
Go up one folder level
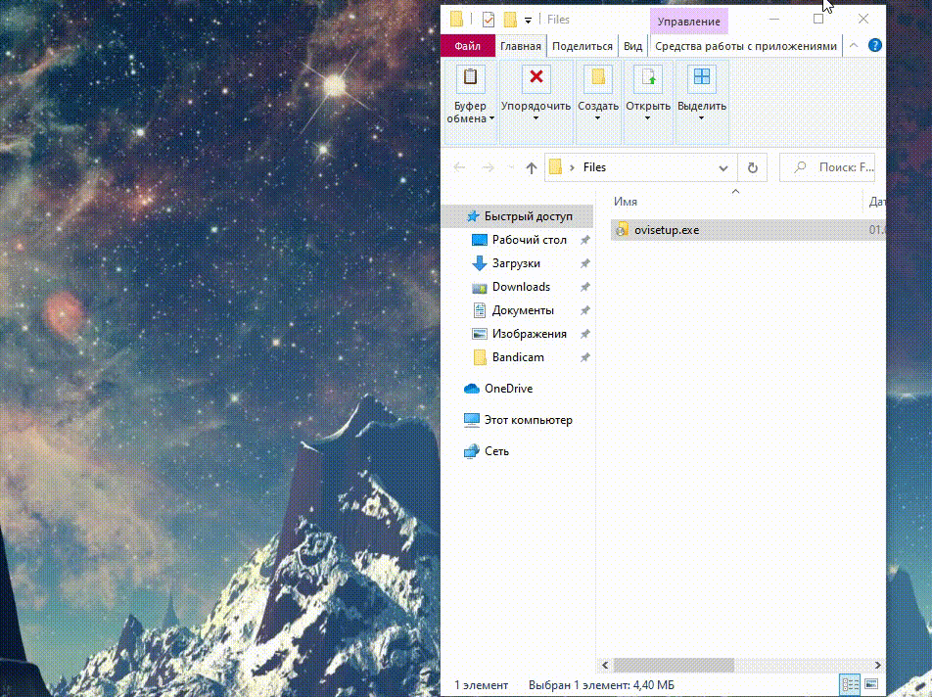click(532, 167)
